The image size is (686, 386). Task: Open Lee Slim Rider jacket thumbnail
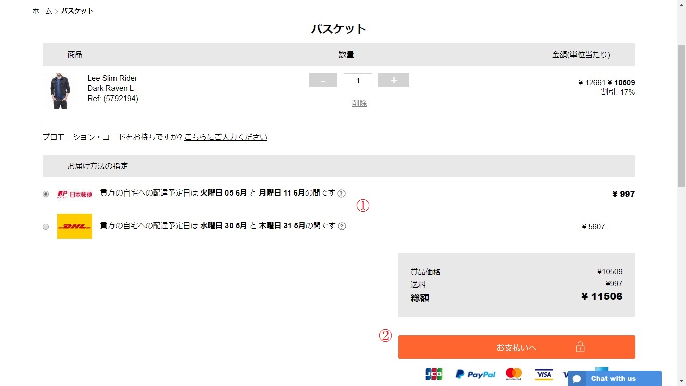pyautogui.click(x=60, y=91)
